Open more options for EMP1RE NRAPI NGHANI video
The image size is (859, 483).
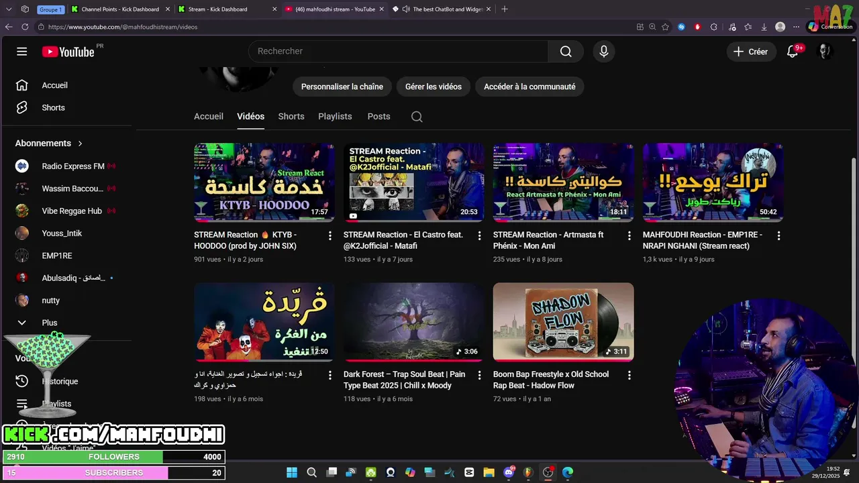778,235
